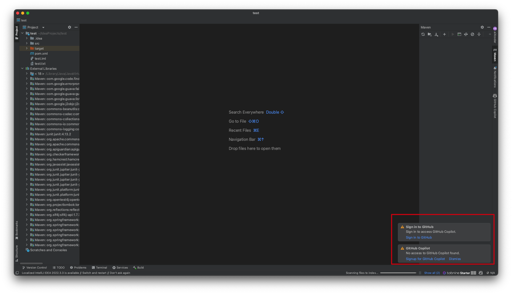Viewport: 512px width, 294px height.
Task: Open the Terminal tool window tab
Action: click(x=99, y=268)
